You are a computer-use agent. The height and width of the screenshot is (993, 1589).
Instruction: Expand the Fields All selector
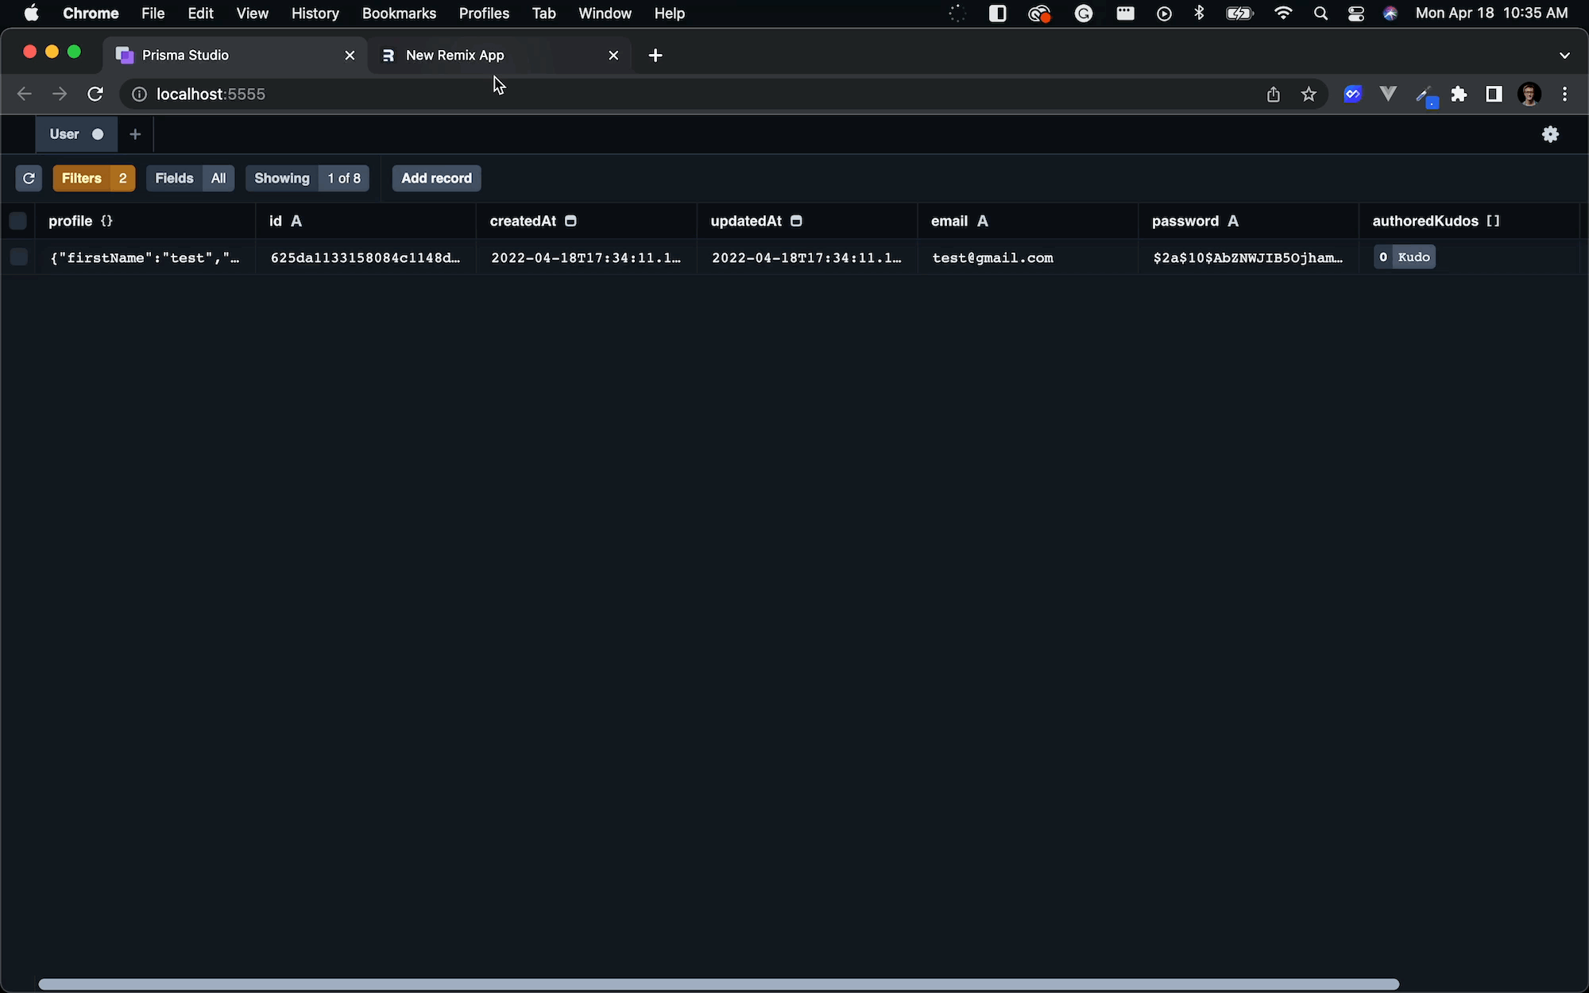coord(190,178)
